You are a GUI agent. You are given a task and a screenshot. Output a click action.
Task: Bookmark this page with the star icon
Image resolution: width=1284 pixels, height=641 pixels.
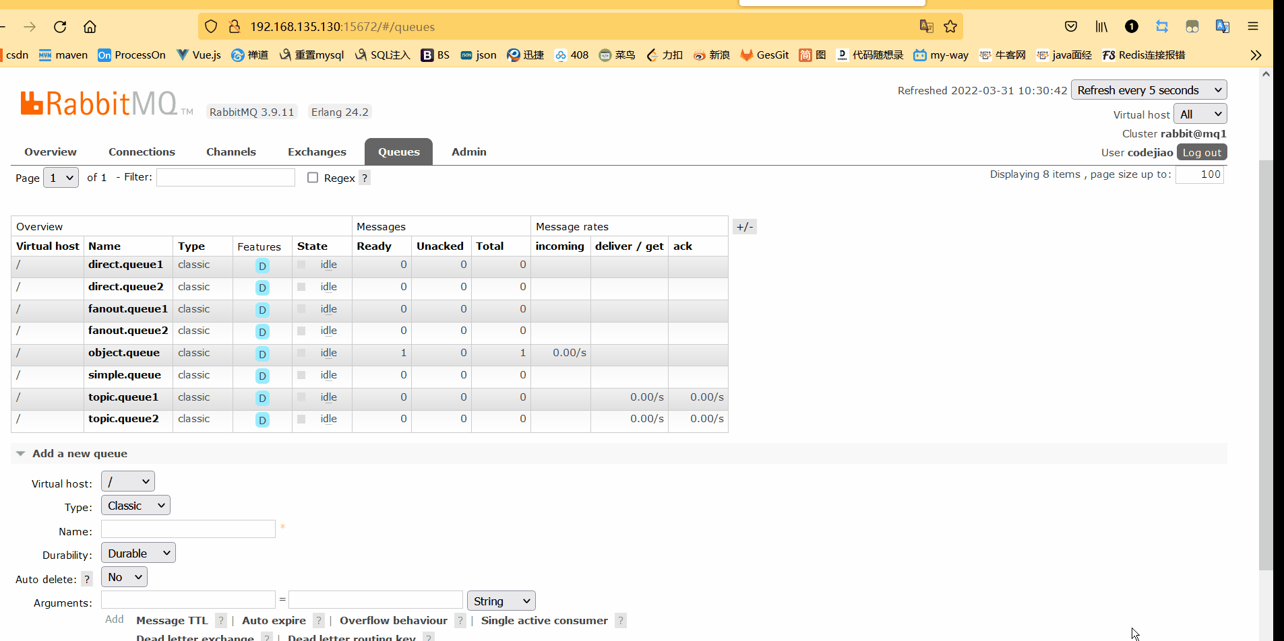coord(950,26)
